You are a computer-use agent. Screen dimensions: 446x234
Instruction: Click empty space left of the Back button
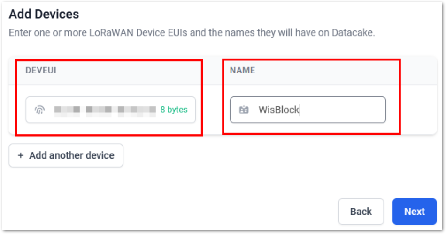point(235,212)
